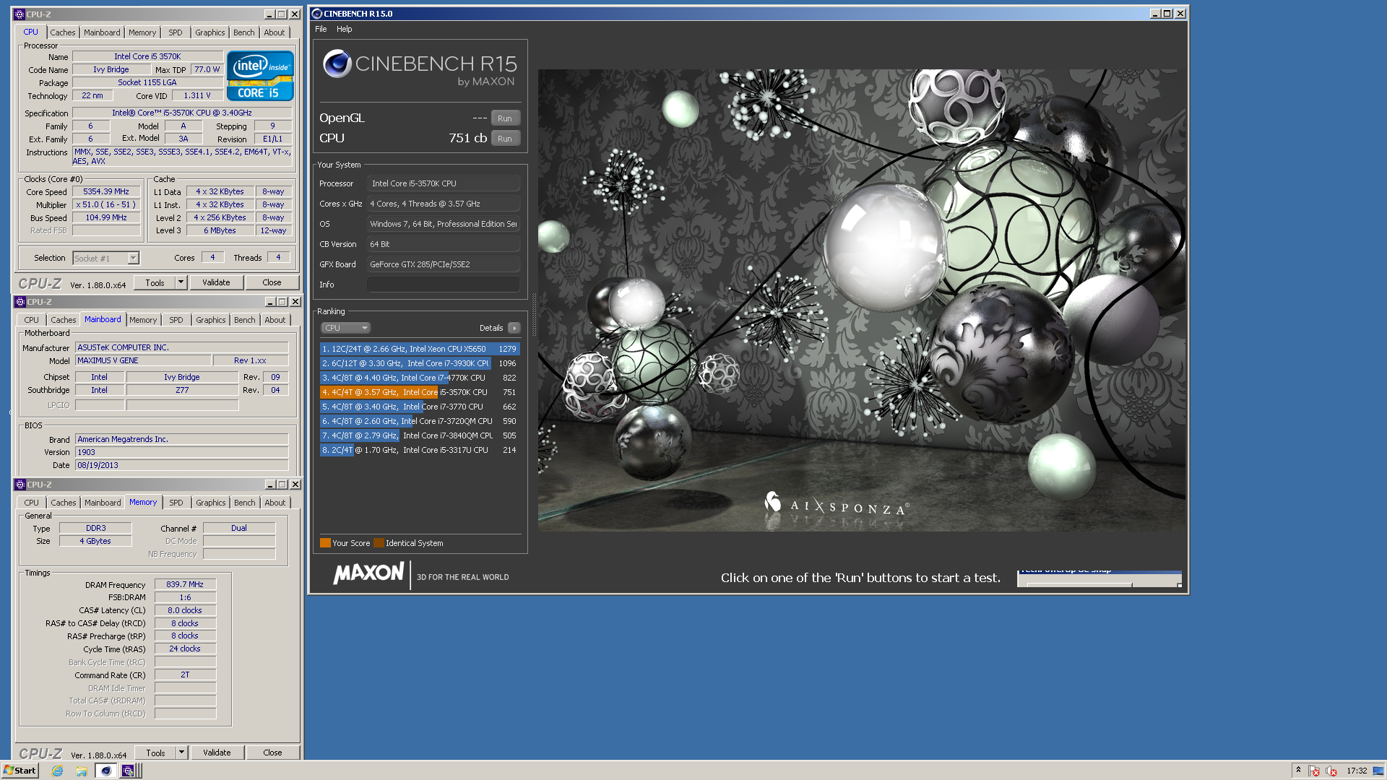The image size is (1387, 780).
Task: Click the rendered scene preview image
Action: [x=862, y=300]
